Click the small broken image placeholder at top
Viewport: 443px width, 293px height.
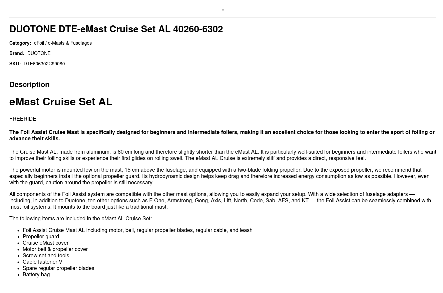click(x=223, y=10)
